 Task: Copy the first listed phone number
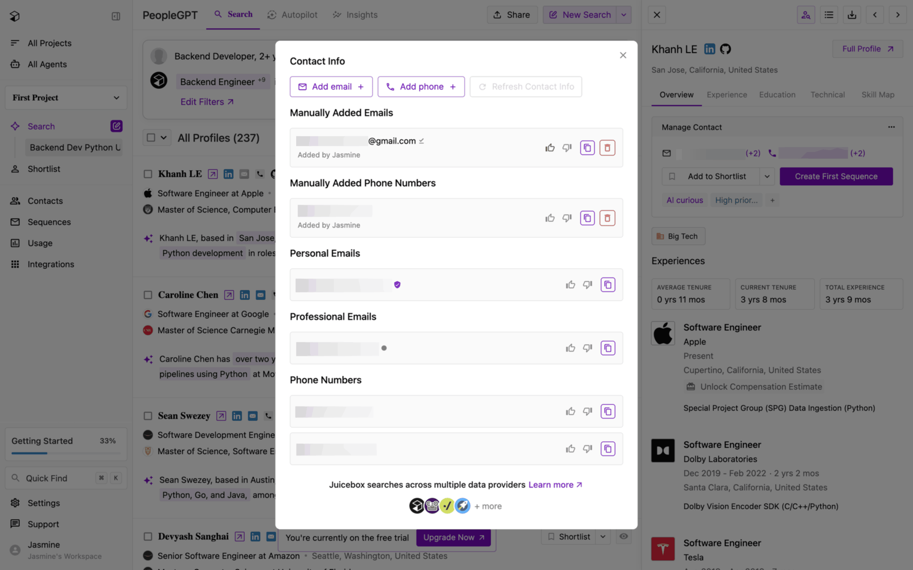pos(608,411)
